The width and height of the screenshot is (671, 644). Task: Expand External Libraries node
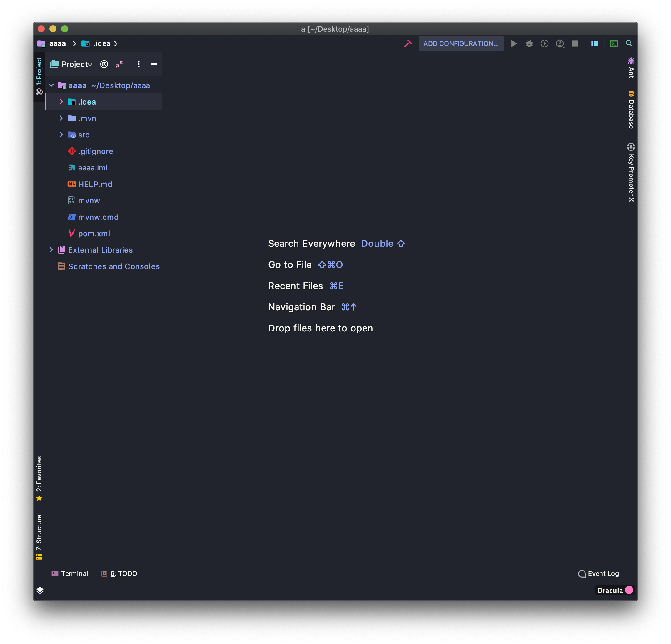tap(51, 250)
